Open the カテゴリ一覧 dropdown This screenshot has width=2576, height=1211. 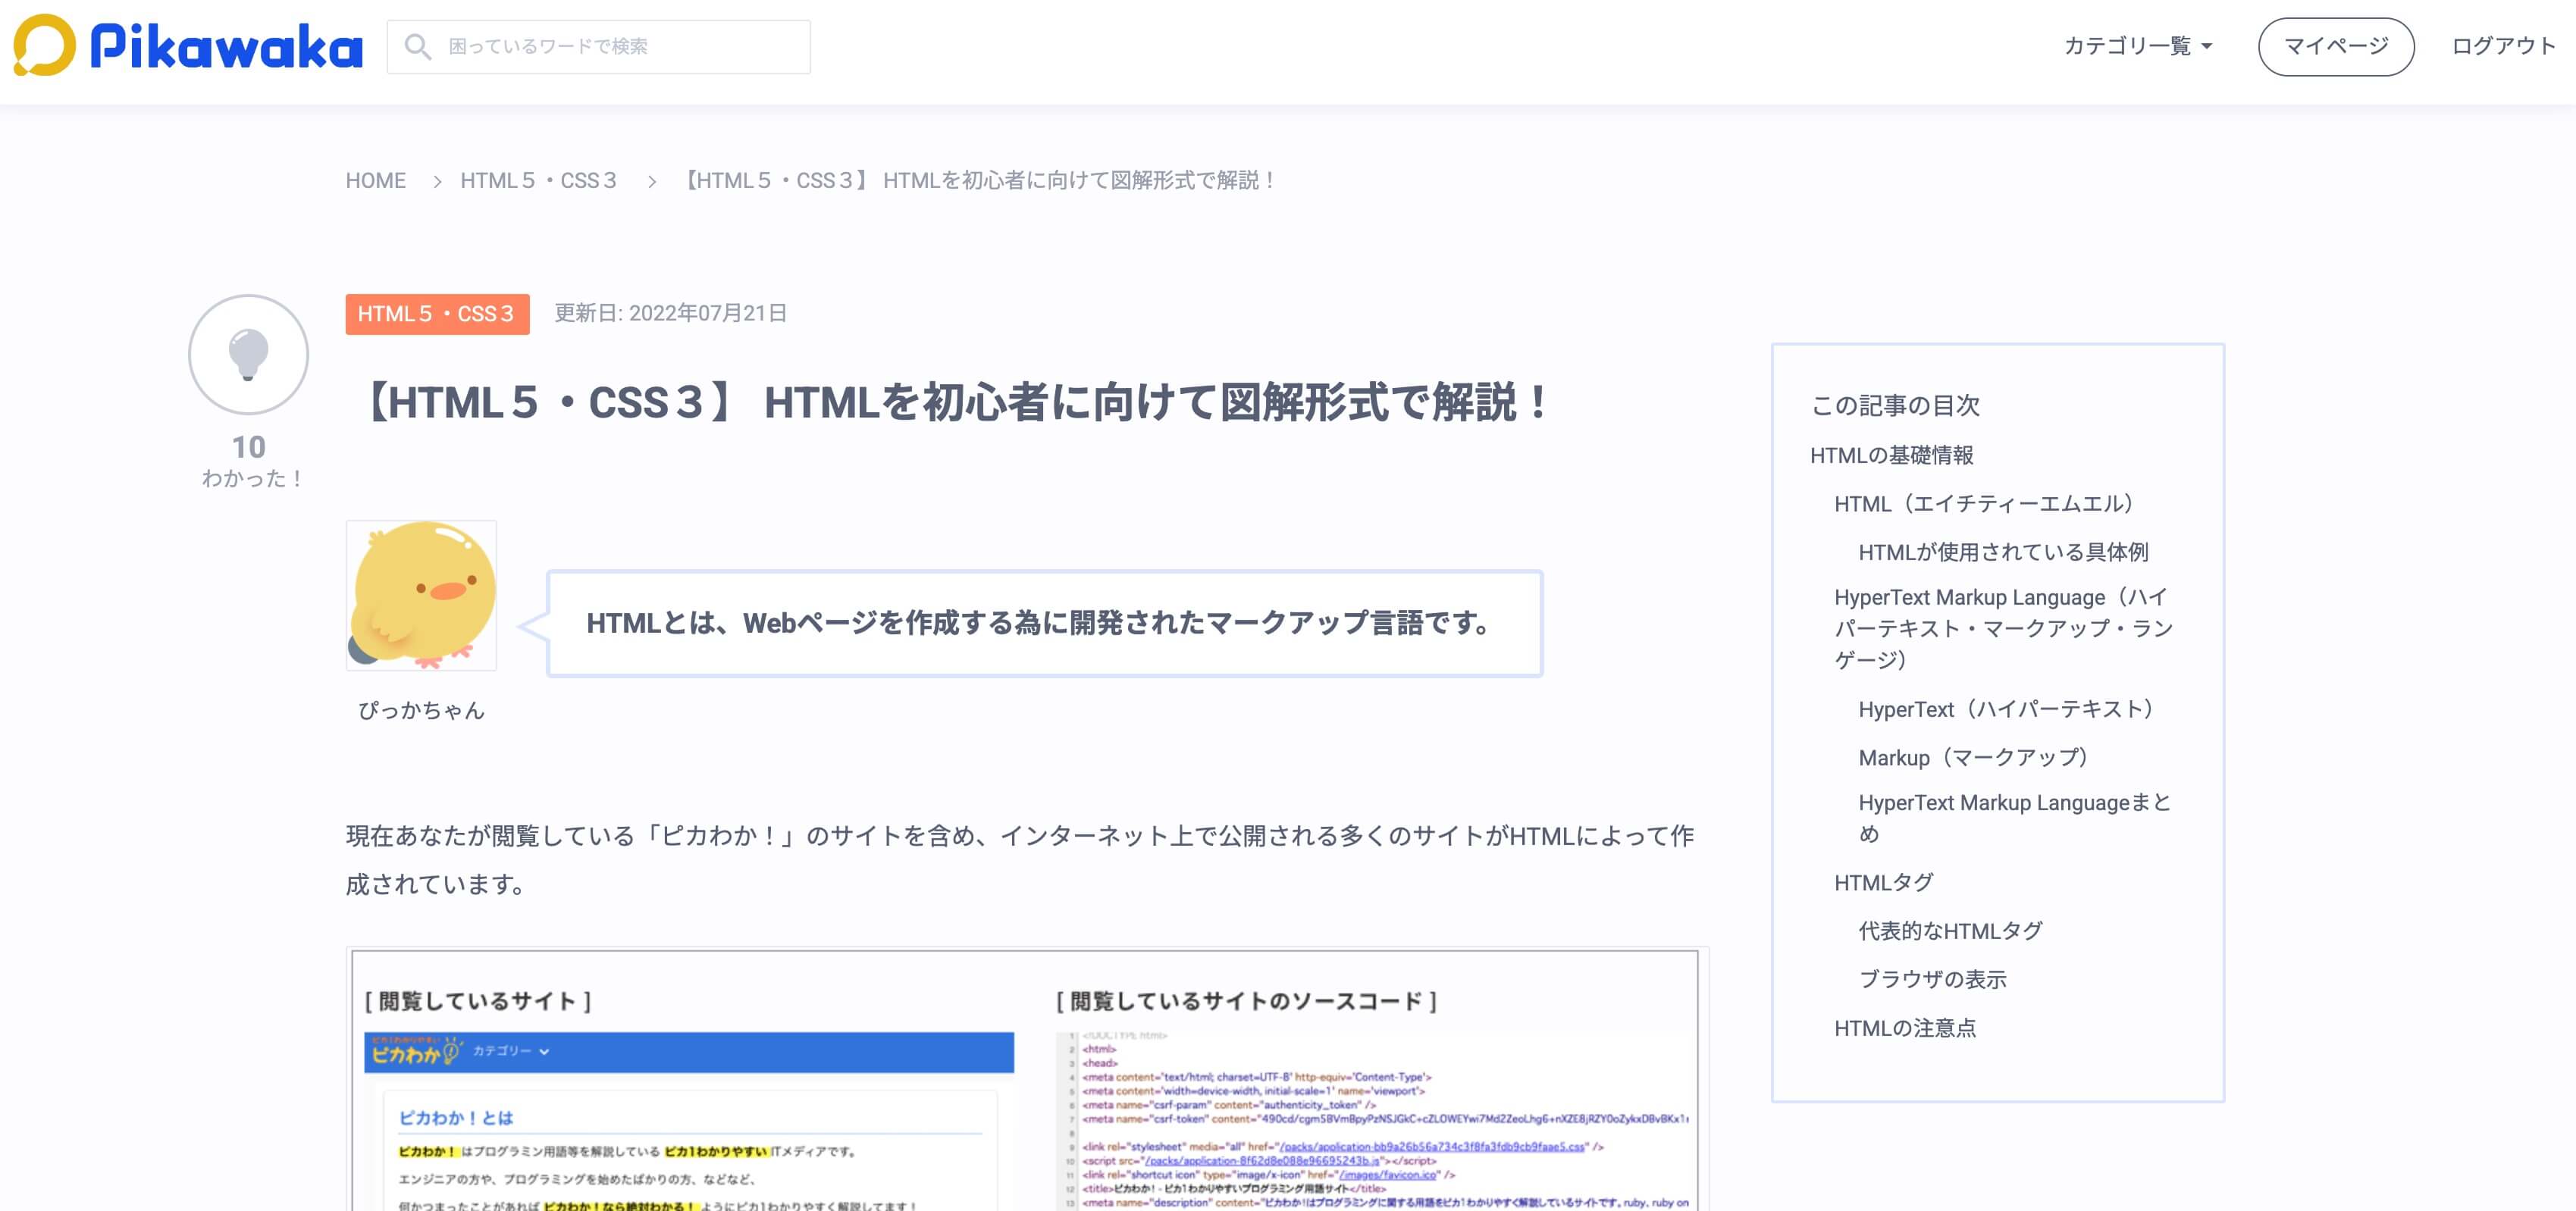(x=2138, y=46)
